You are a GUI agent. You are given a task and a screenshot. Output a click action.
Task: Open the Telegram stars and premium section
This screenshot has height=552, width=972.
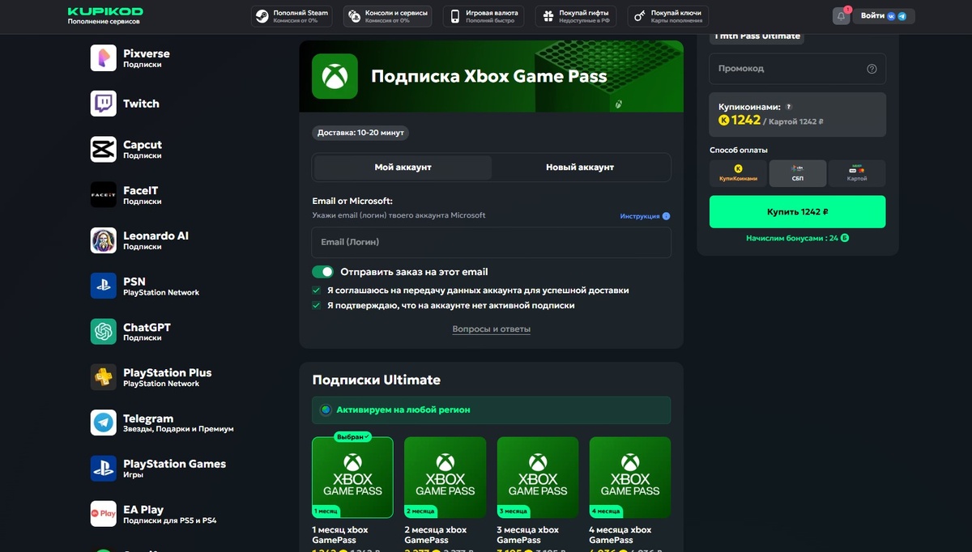[103, 423]
